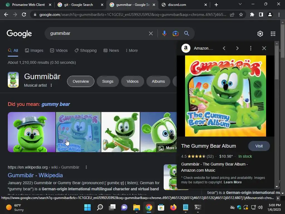Select the All results filter
This screenshot has height=214, width=285.
coord(13,50)
